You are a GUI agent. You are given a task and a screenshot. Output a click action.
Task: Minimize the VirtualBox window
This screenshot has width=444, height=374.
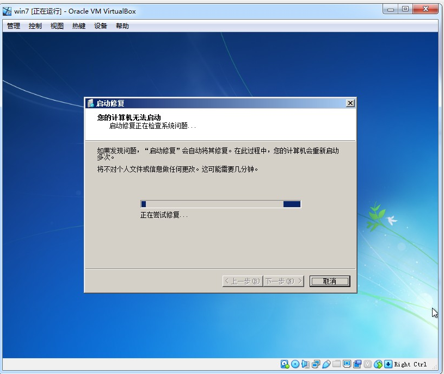[391, 9]
